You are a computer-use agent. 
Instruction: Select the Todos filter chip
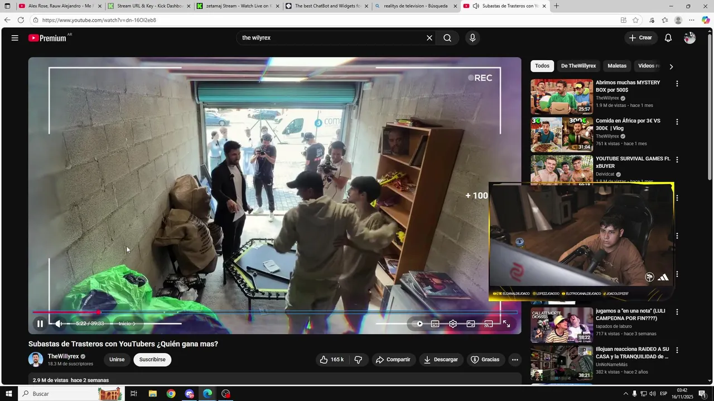coord(542,66)
